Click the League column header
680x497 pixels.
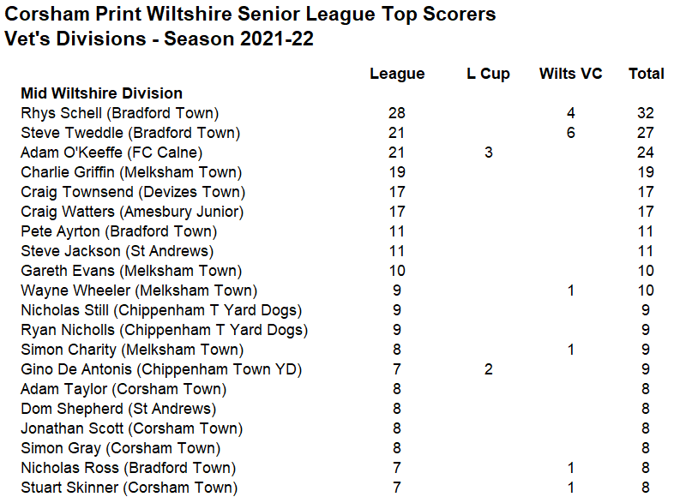pos(397,74)
